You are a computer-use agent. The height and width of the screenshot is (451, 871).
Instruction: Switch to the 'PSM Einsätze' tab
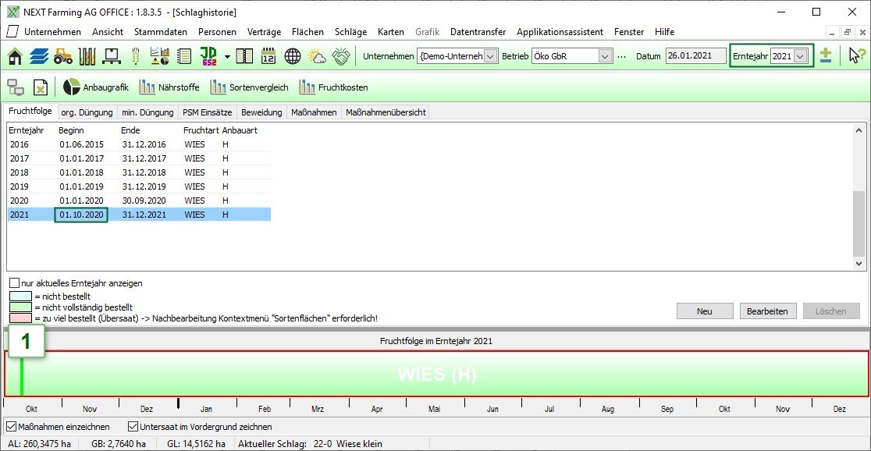[x=207, y=112]
